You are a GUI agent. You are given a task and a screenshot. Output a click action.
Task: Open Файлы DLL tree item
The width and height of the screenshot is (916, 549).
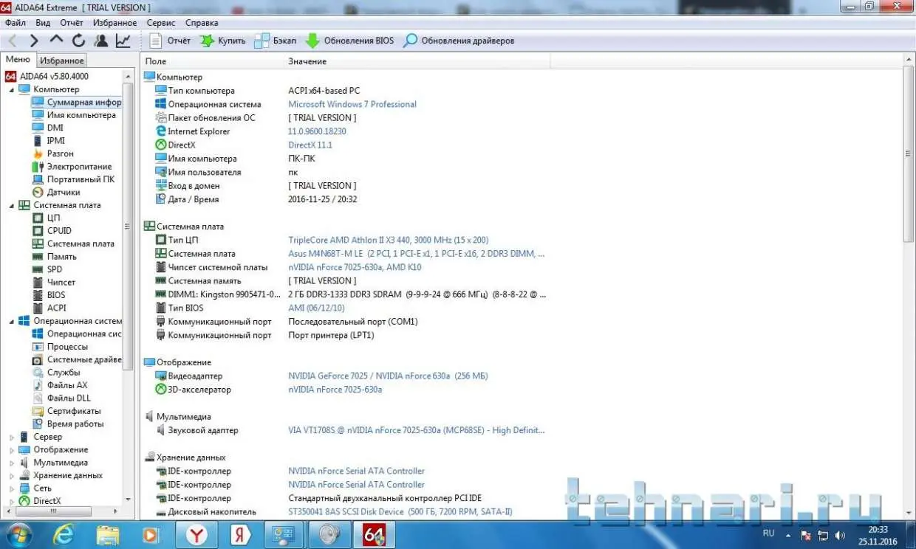tap(61, 398)
